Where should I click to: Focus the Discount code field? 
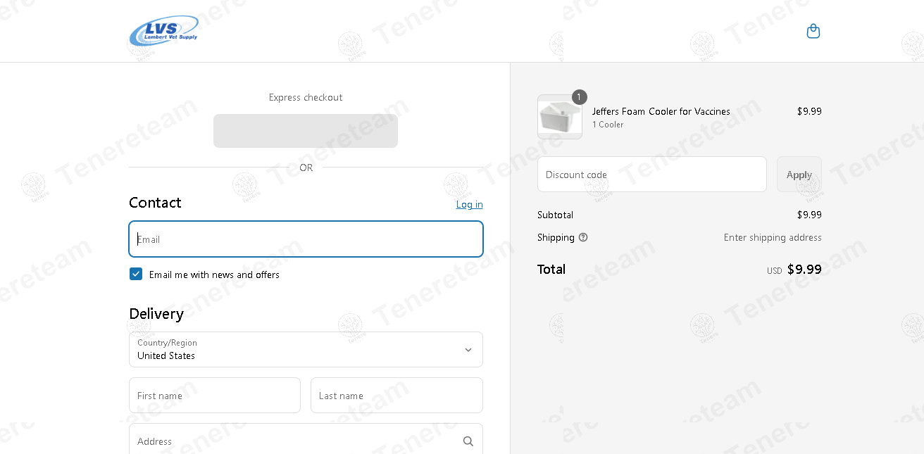coord(651,175)
